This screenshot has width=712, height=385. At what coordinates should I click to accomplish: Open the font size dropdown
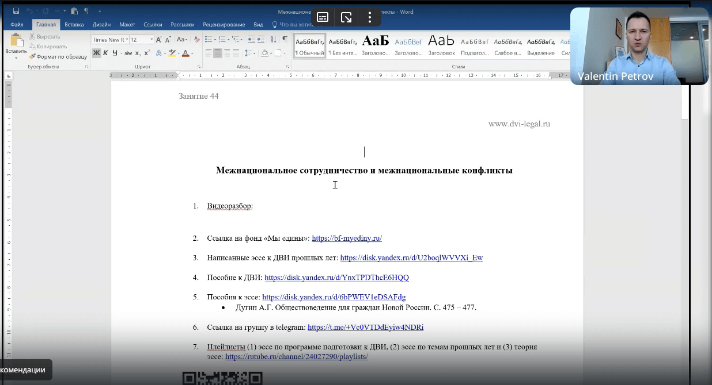[152, 39]
